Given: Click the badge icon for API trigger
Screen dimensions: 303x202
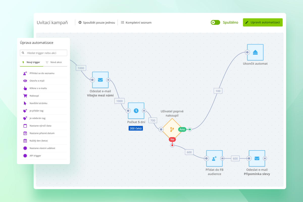Looking at the screenshot, I should coord(25,156).
